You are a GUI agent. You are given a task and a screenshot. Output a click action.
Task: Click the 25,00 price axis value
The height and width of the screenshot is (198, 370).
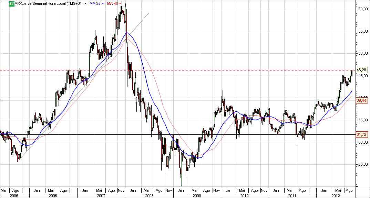(363, 165)
